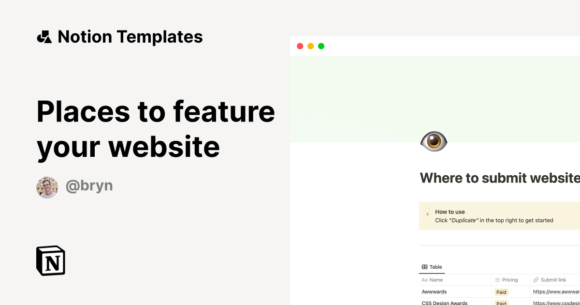Click the CSS Design Awards link
Viewport: 580px width, 305px height.
(x=444, y=303)
